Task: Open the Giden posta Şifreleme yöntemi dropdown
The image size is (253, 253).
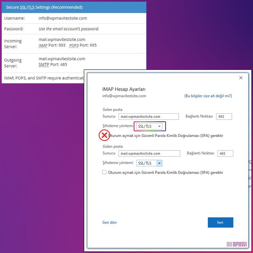Action: coord(149,163)
